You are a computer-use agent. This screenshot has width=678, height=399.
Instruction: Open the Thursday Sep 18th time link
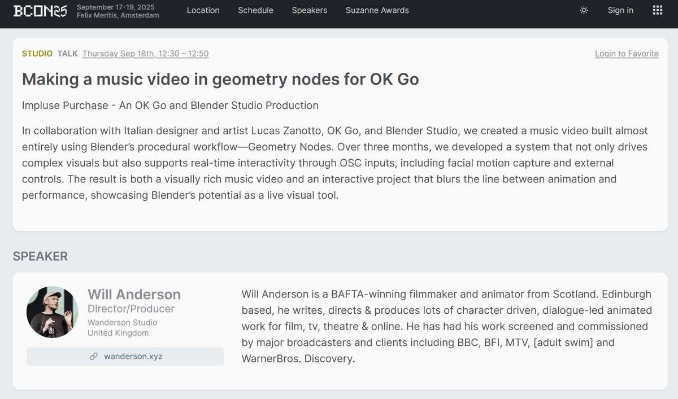(145, 54)
